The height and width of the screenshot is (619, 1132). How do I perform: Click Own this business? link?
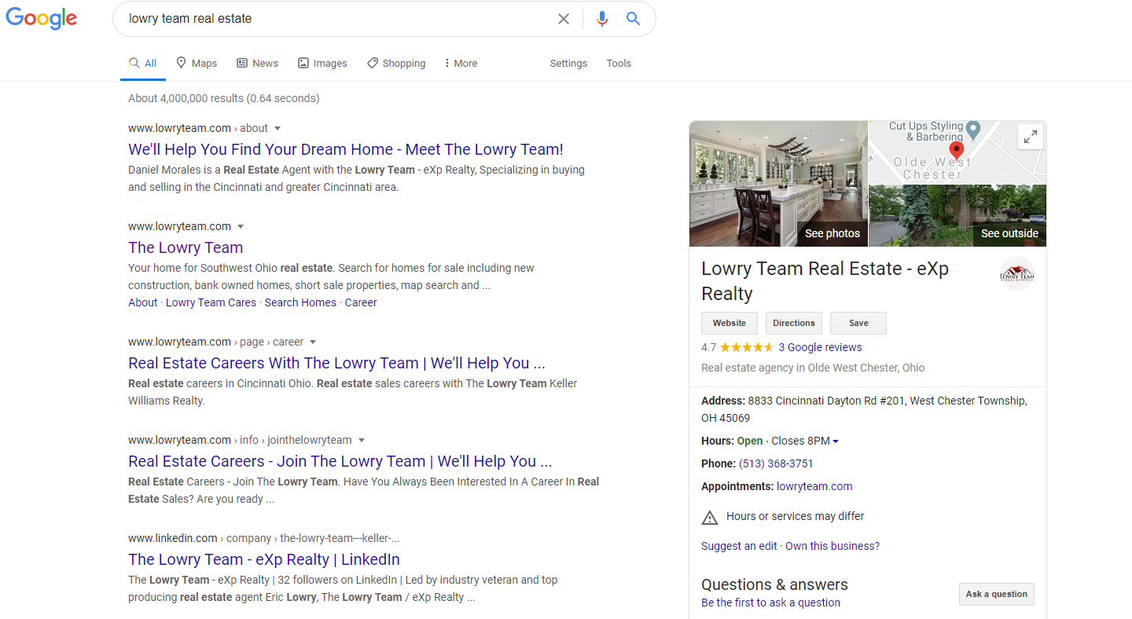pos(832,546)
